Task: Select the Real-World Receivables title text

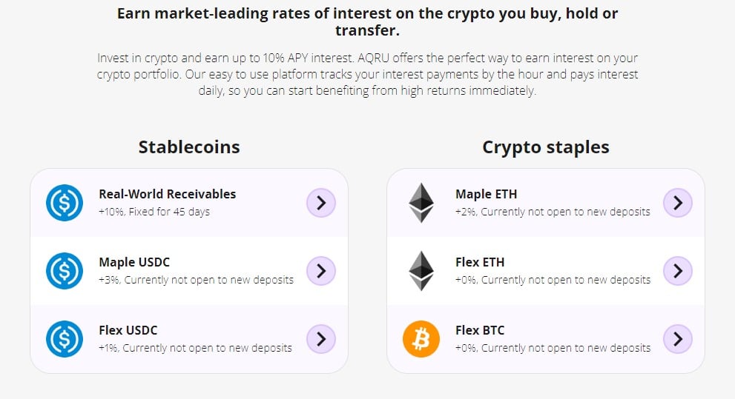Action: tap(168, 194)
